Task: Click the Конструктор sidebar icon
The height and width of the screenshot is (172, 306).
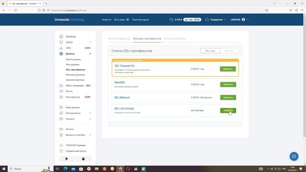Action: 61,97
